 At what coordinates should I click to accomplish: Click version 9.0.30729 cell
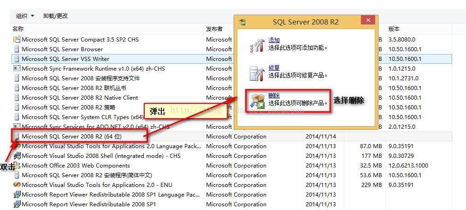[x=401, y=156]
